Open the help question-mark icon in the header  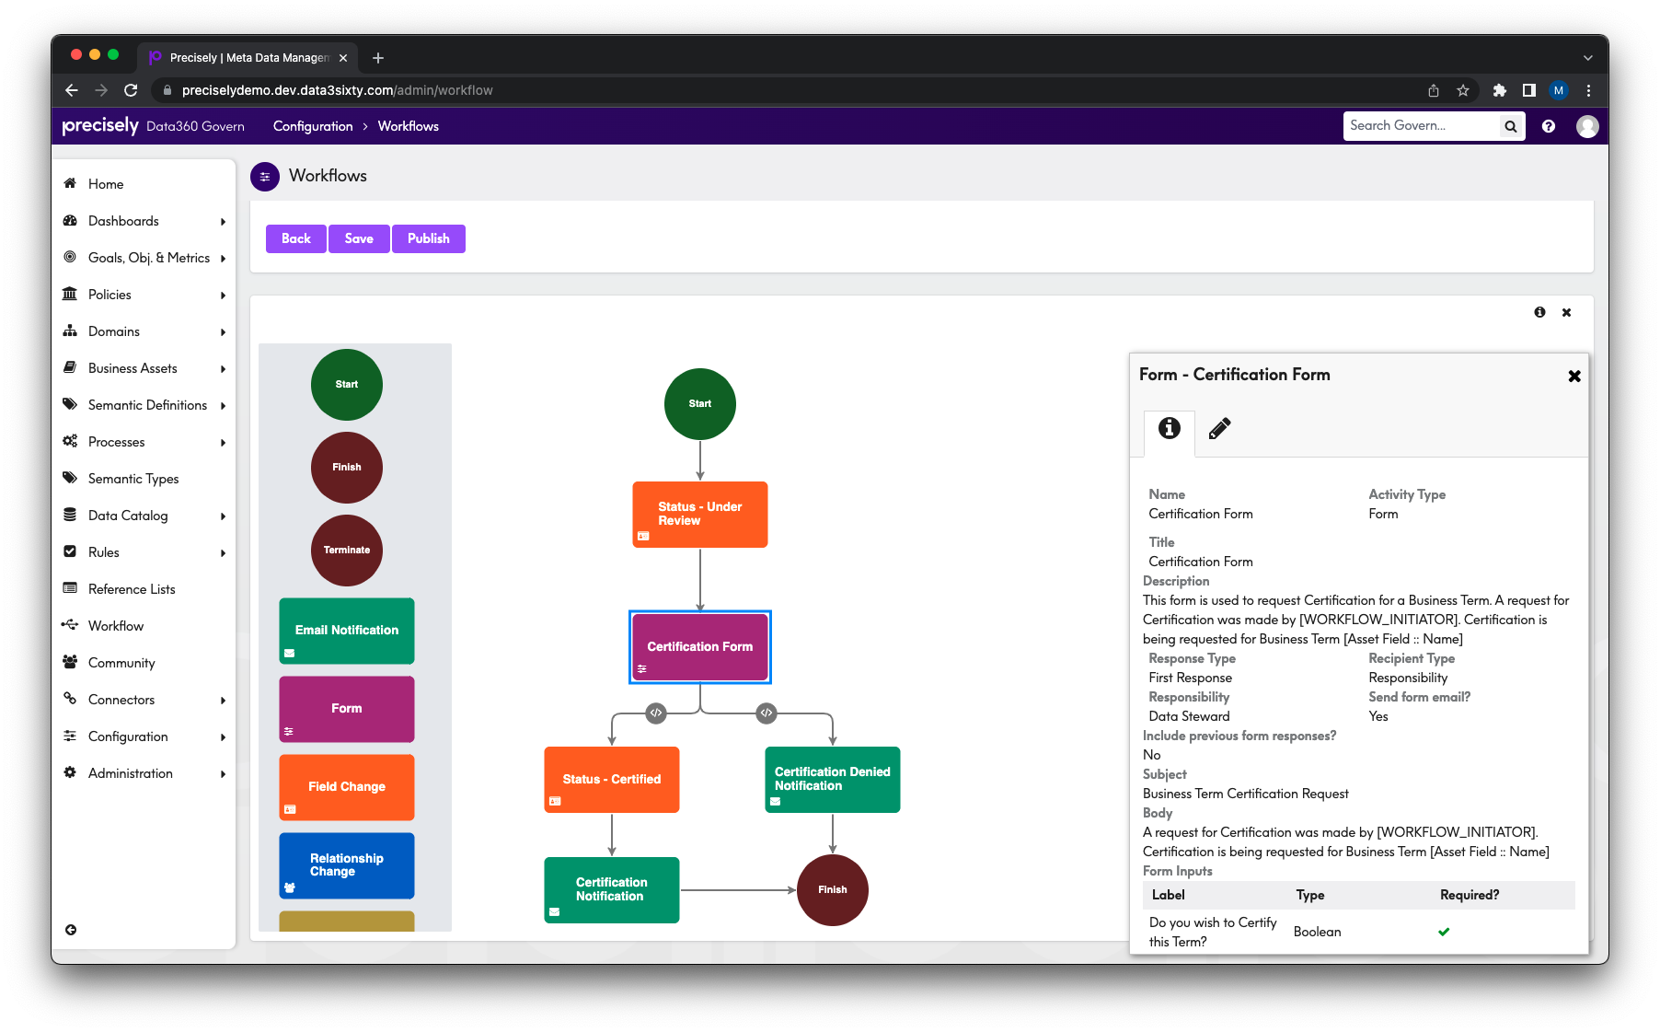click(x=1549, y=126)
